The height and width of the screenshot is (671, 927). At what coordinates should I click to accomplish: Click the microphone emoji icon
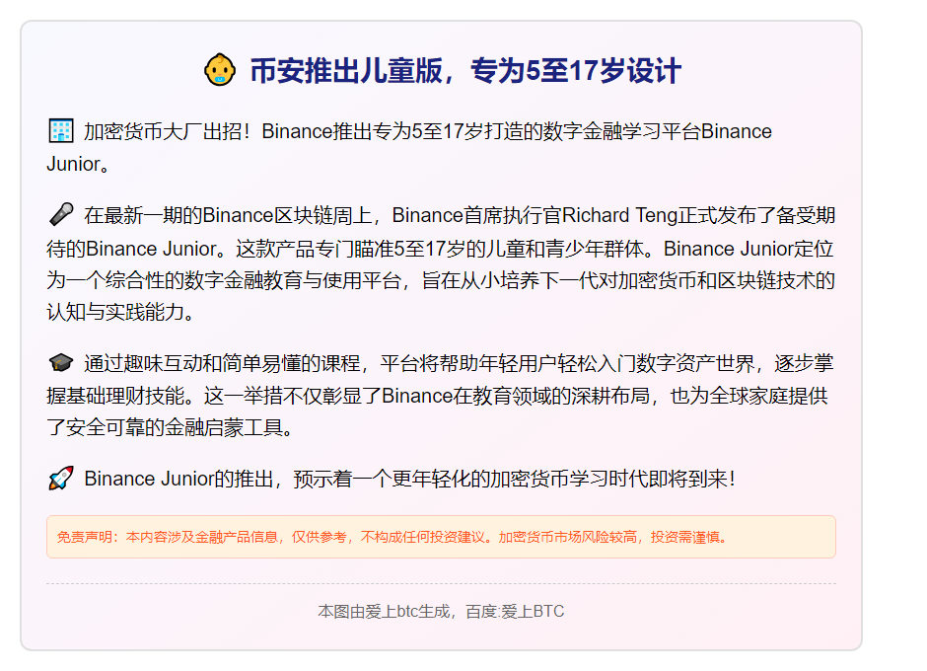pos(61,214)
